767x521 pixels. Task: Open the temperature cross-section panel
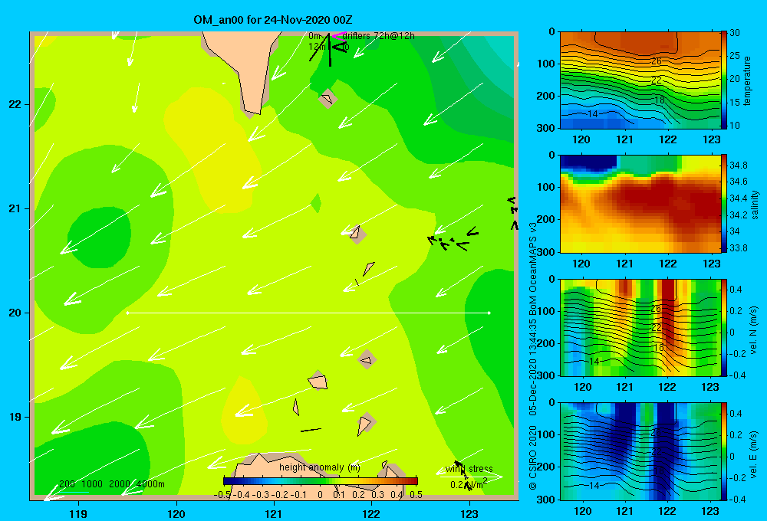pyautogui.click(x=640, y=80)
